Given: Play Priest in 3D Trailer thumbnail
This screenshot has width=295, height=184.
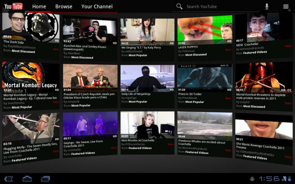Looking at the screenshot, I should (205, 78).
